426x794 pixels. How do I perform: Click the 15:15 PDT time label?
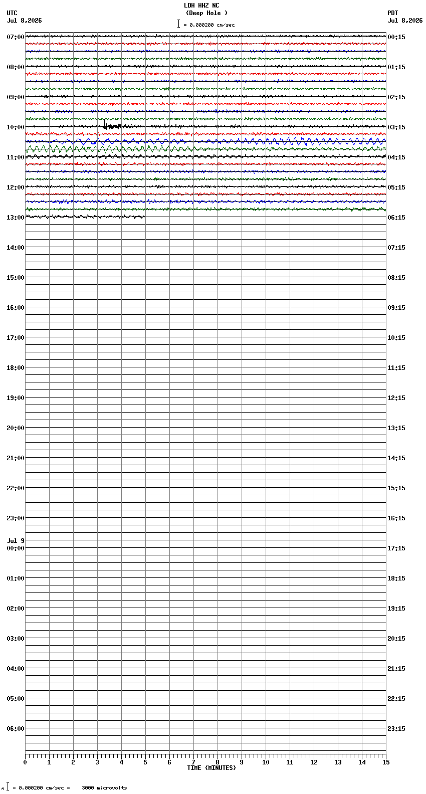(x=396, y=488)
